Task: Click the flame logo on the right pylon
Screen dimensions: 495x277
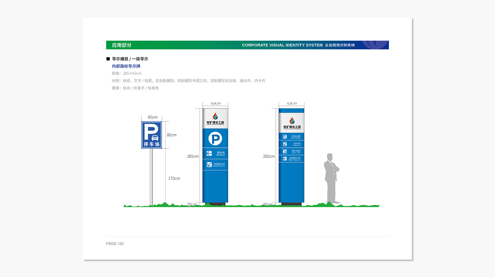Action: point(292,121)
